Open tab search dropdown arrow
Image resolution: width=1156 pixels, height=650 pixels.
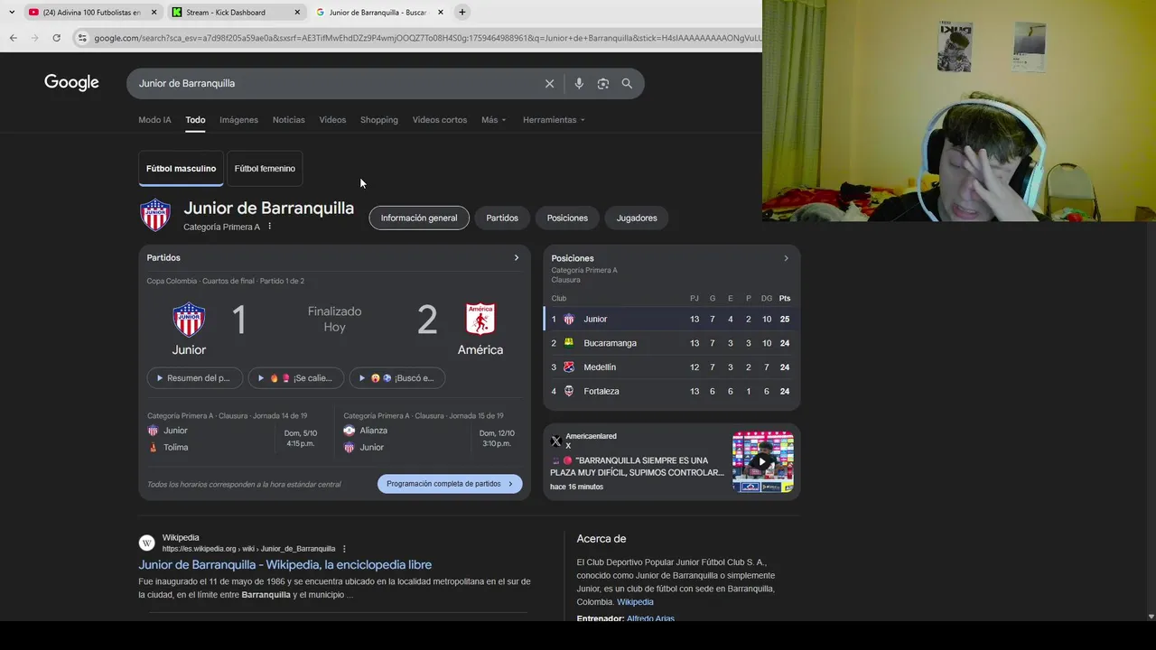(12, 12)
